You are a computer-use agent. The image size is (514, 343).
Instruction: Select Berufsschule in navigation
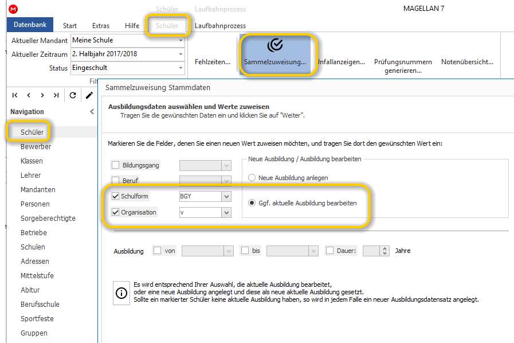pyautogui.click(x=40, y=304)
